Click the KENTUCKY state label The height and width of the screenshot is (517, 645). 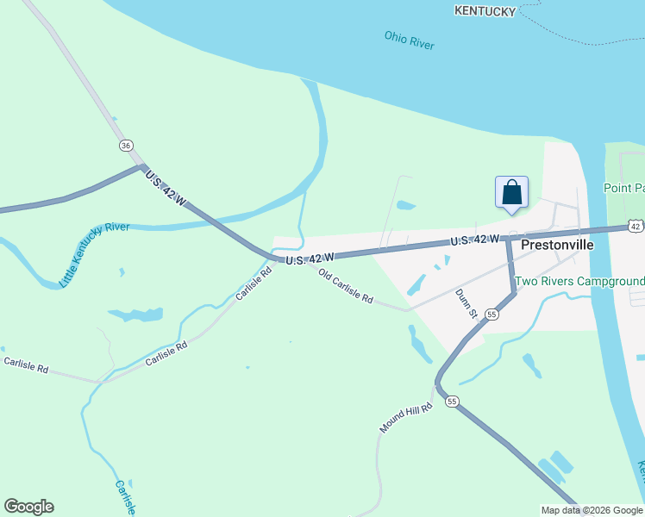(x=485, y=11)
